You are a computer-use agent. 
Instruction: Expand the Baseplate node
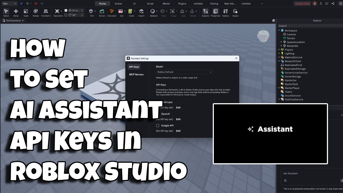click(x=281, y=46)
